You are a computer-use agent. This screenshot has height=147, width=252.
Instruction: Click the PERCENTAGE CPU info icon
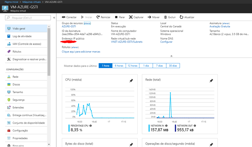[x=91, y=126]
